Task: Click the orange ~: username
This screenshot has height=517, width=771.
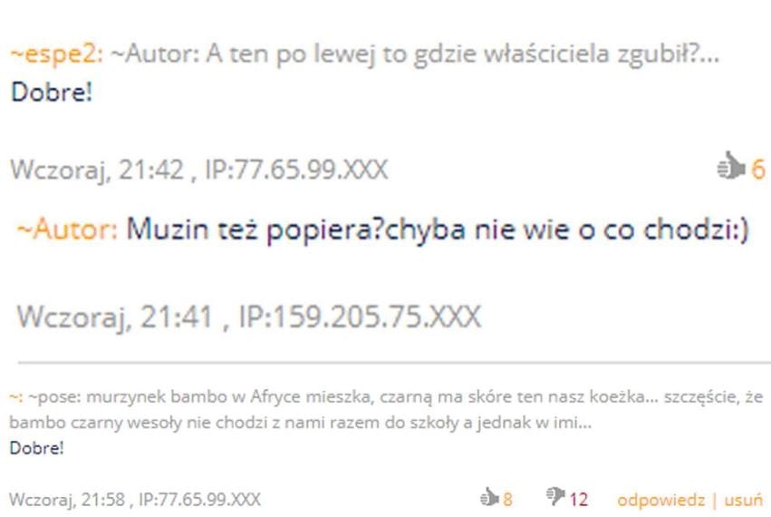Action: coord(15,397)
